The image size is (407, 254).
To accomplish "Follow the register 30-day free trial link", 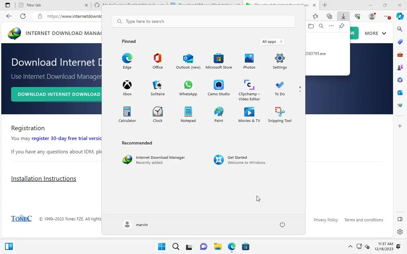I will 67,138.
